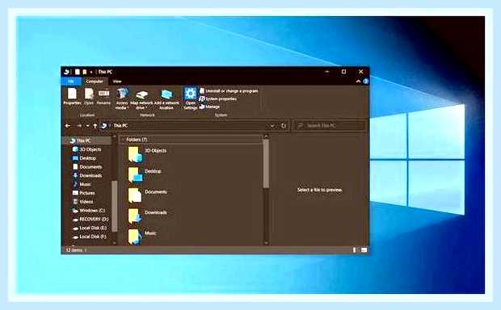Open the Map network drive dropdown
This screenshot has height=310, width=501.
pyautogui.click(x=141, y=99)
